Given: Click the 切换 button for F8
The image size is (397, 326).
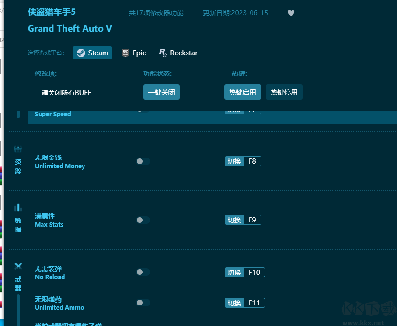Looking at the screenshot, I should [x=234, y=161].
